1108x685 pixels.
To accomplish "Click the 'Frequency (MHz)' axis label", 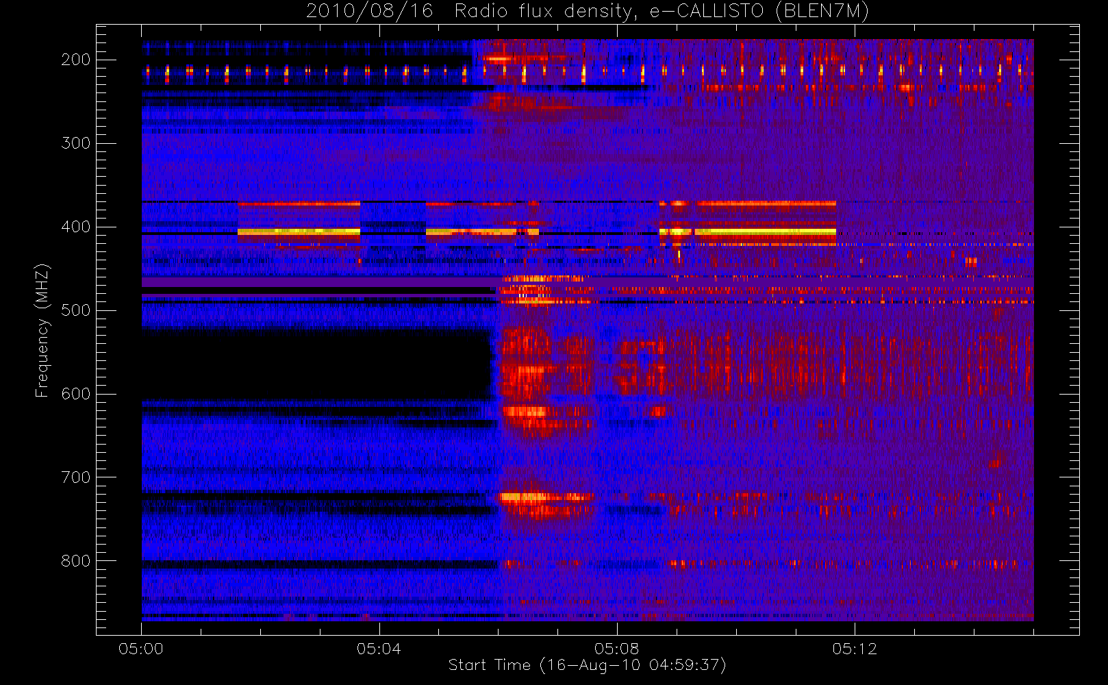I will click(42, 330).
